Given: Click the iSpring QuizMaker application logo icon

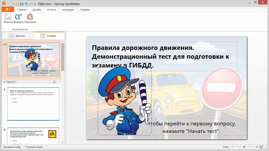Looking at the screenshot, I should click(4, 3).
